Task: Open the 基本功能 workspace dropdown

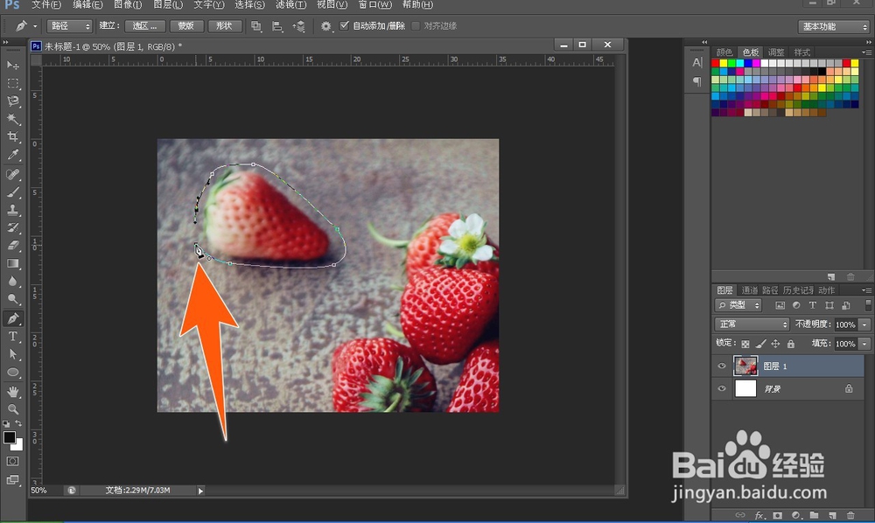Action: (x=834, y=27)
